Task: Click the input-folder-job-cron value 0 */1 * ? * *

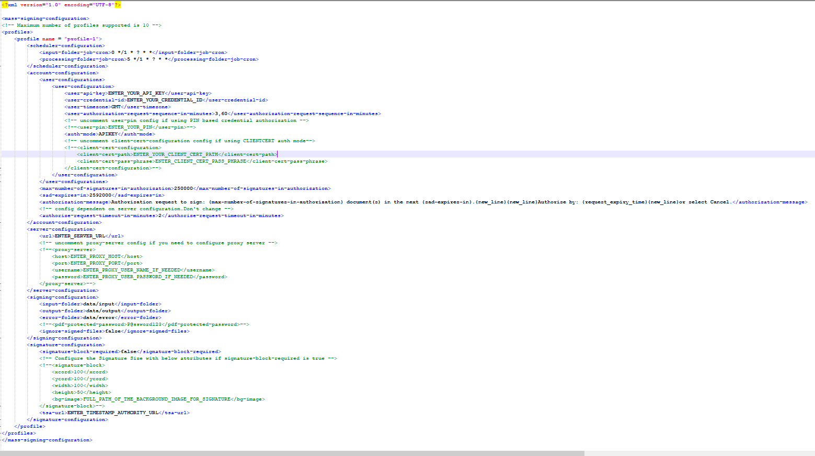Action: pos(132,52)
